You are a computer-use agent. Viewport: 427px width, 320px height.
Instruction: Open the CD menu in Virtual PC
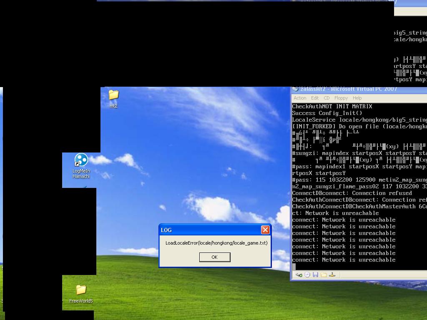click(x=327, y=98)
